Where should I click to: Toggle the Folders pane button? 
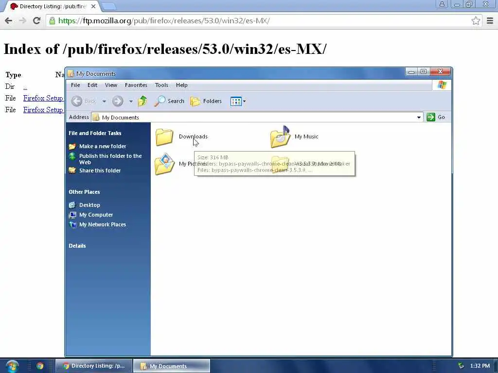206,101
